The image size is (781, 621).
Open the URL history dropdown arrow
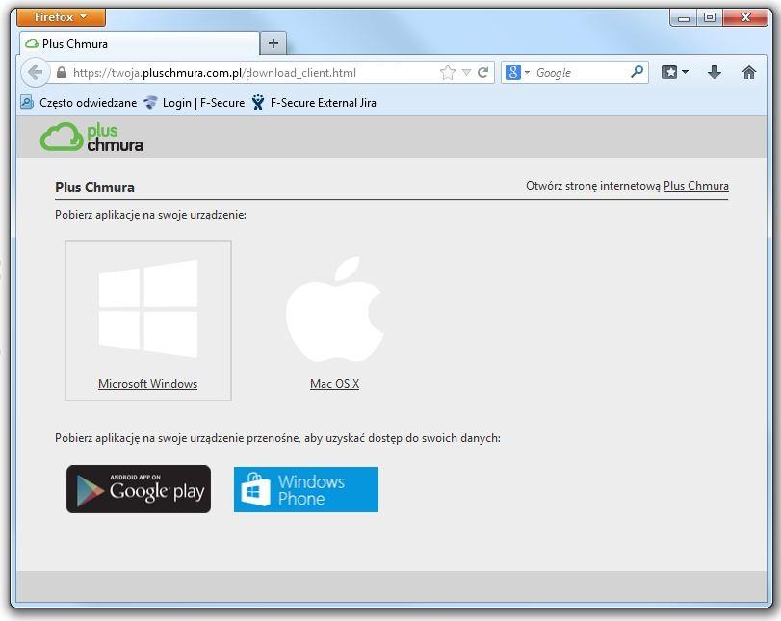click(466, 73)
